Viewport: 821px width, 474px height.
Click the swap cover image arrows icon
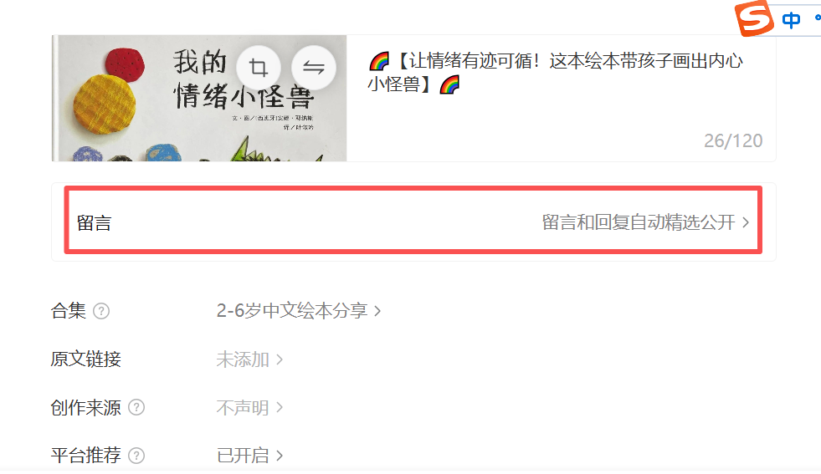(313, 68)
